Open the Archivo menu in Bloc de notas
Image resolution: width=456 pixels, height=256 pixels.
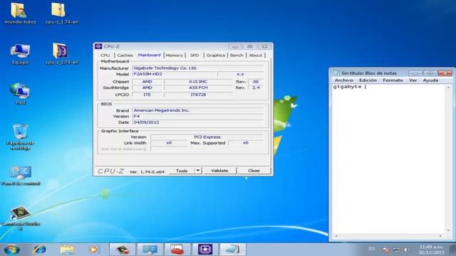coord(343,80)
